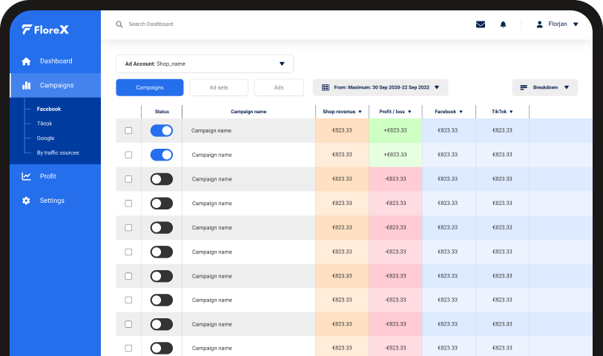Screen dimensions: 603x356
Task: Select Tiktok in the sidebar submenu
Action: [45, 124]
